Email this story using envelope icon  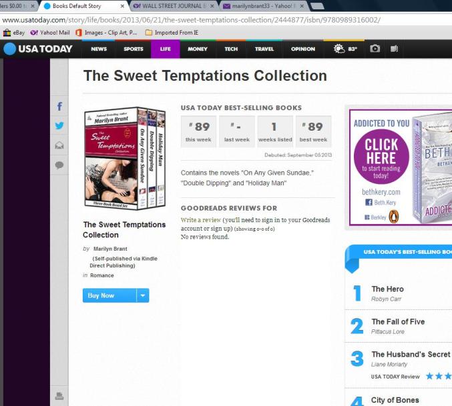[59, 145]
